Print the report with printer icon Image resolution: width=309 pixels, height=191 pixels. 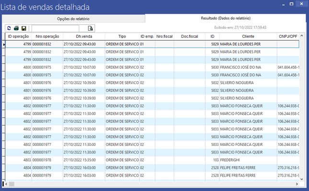coord(16,28)
